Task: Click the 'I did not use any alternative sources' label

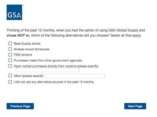Action: [54, 82]
